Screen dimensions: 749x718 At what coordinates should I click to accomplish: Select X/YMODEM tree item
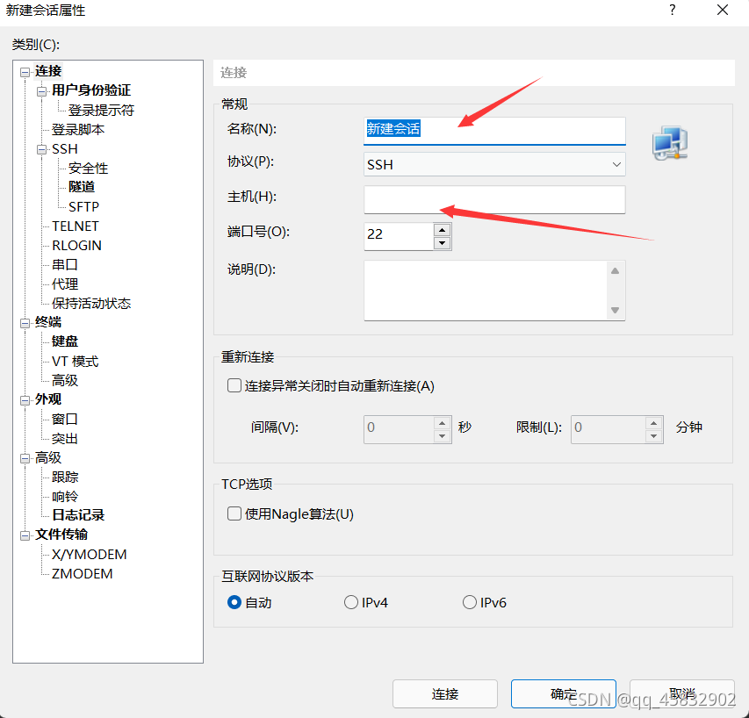coord(90,554)
